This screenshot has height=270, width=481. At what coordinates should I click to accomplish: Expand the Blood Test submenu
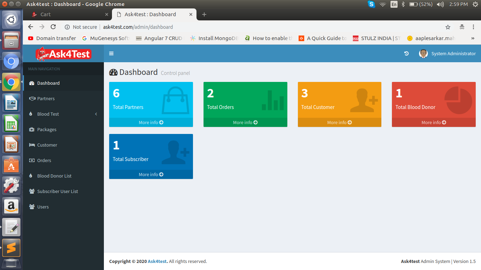(x=96, y=114)
